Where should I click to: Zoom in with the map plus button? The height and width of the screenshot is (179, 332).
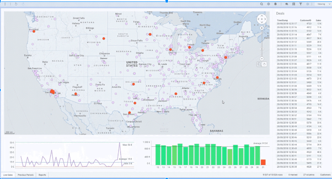[x=262, y=28]
